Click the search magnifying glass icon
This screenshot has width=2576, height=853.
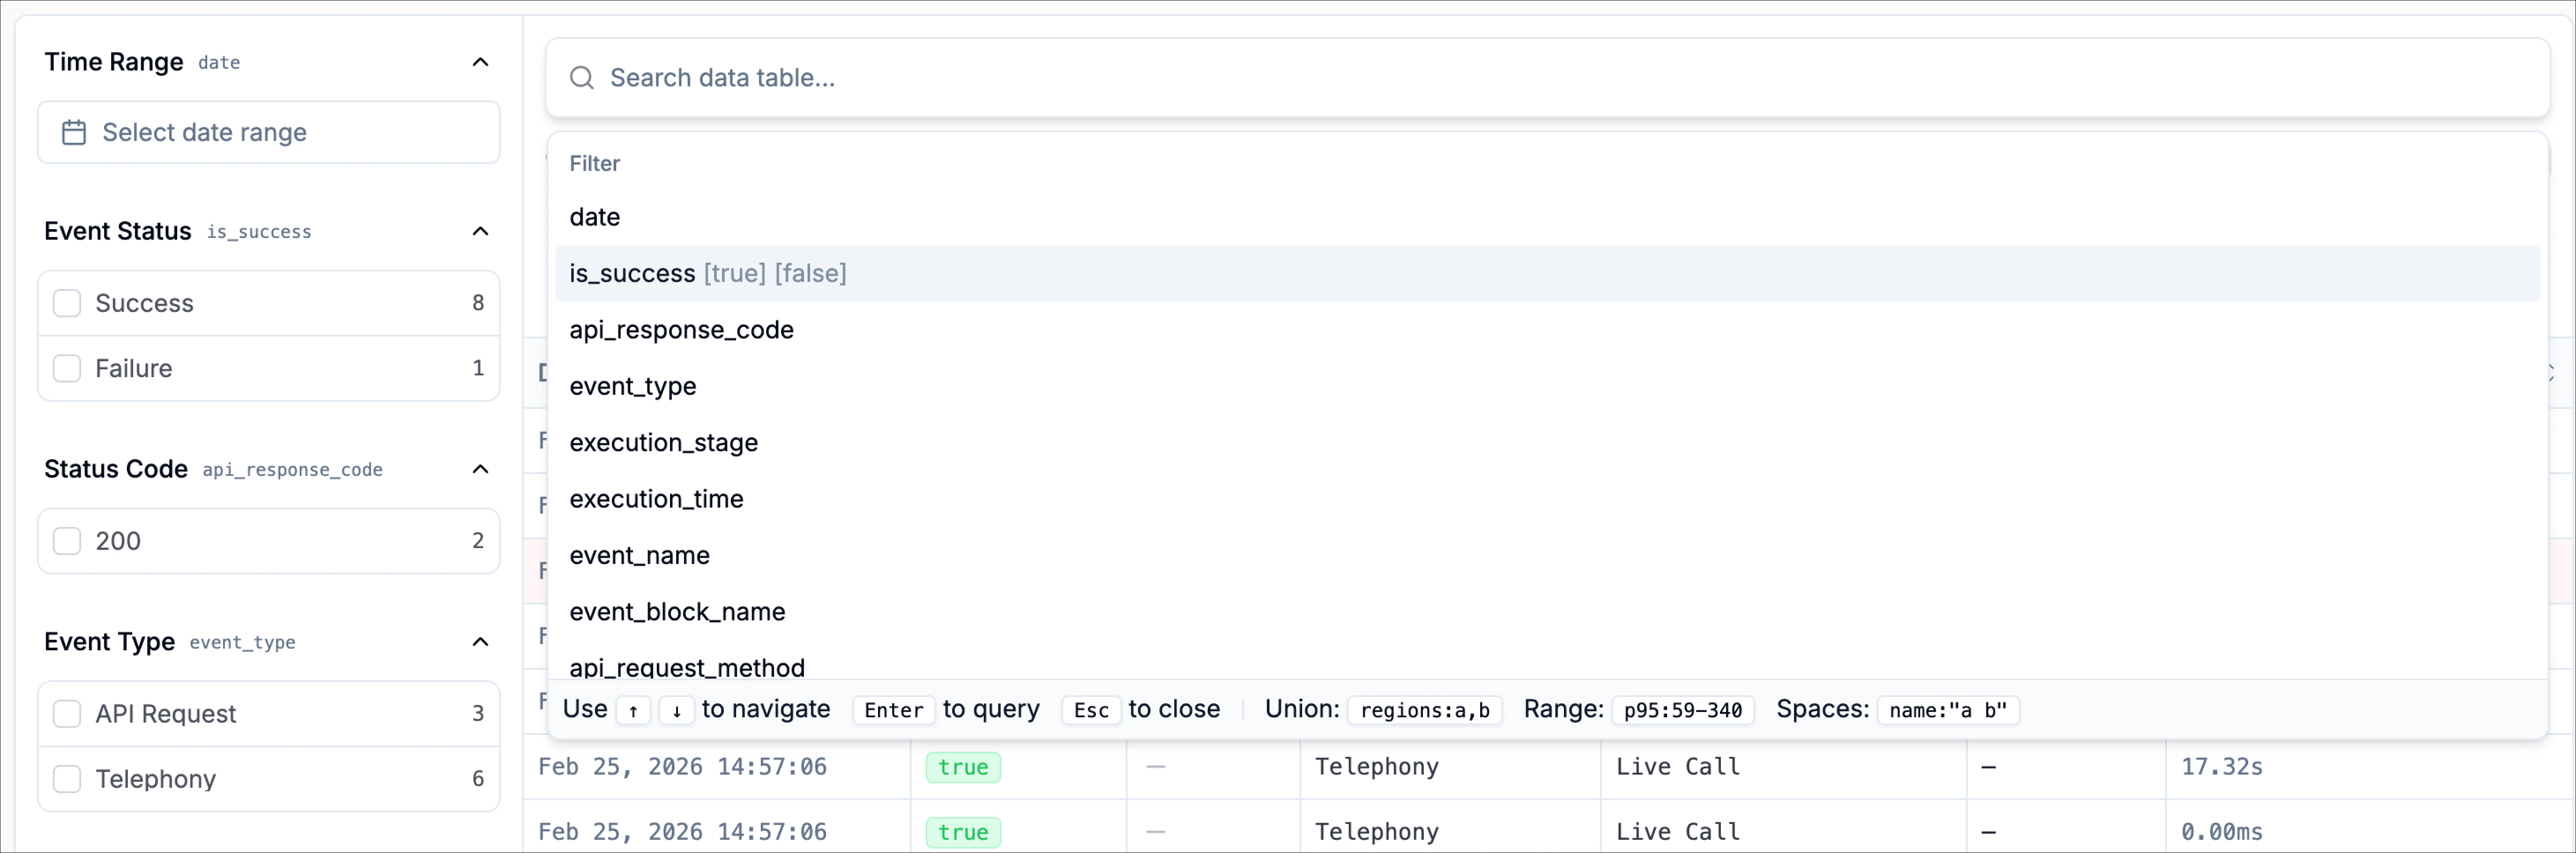[x=581, y=77]
